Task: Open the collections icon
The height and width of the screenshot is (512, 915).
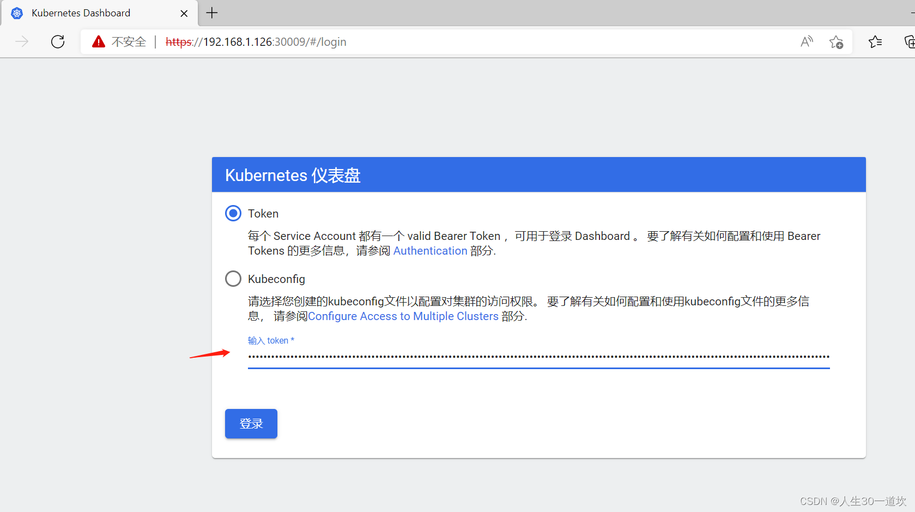Action: (x=910, y=42)
